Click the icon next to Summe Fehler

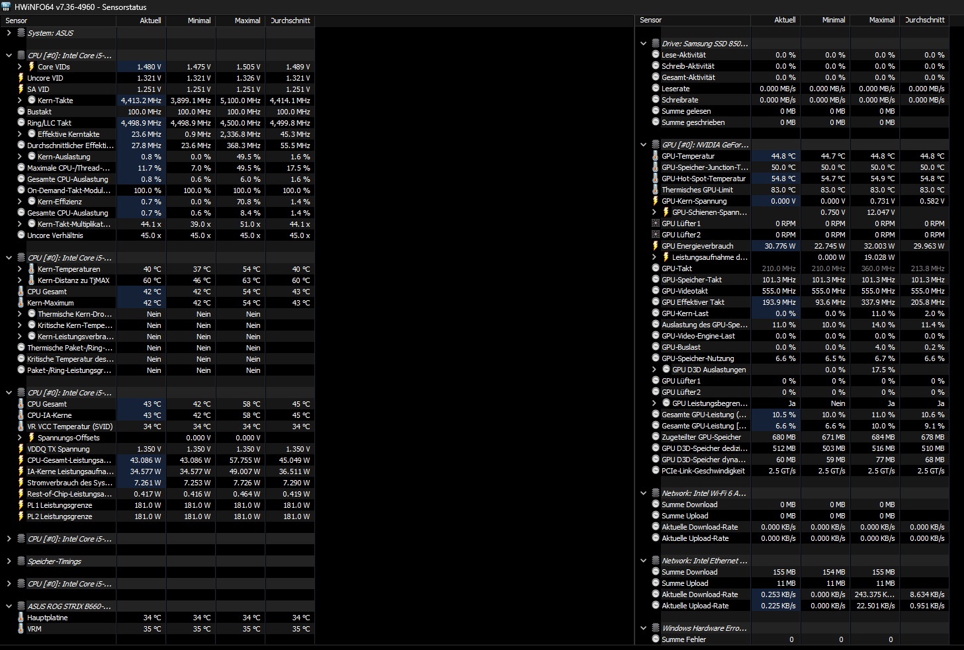point(655,639)
